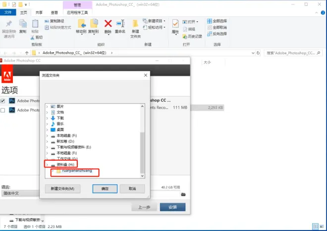This screenshot has width=327, height=231.
Task: Click the search magnifier icon in Explorer
Action: [319, 53]
